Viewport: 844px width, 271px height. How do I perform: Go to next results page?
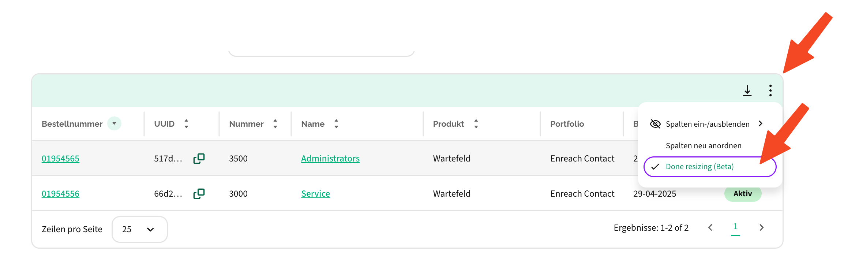[x=761, y=228]
